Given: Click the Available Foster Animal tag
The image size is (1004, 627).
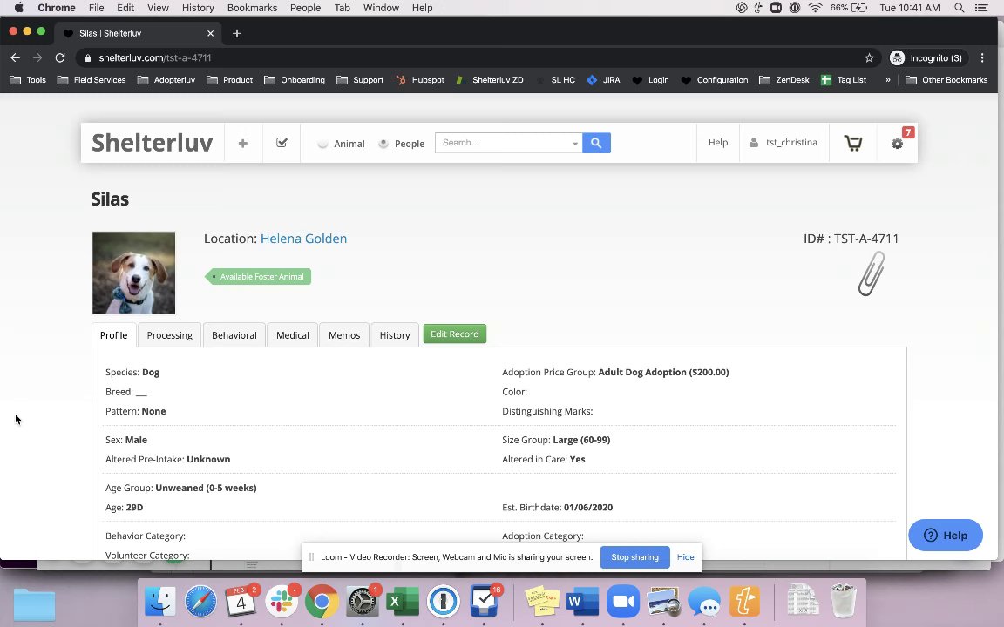Looking at the screenshot, I should [258, 276].
